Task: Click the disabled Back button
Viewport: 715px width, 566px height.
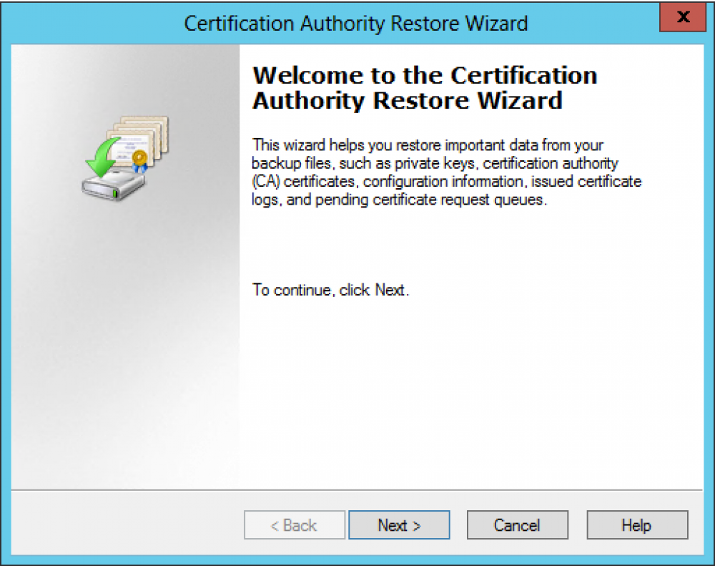Action: click(x=294, y=524)
